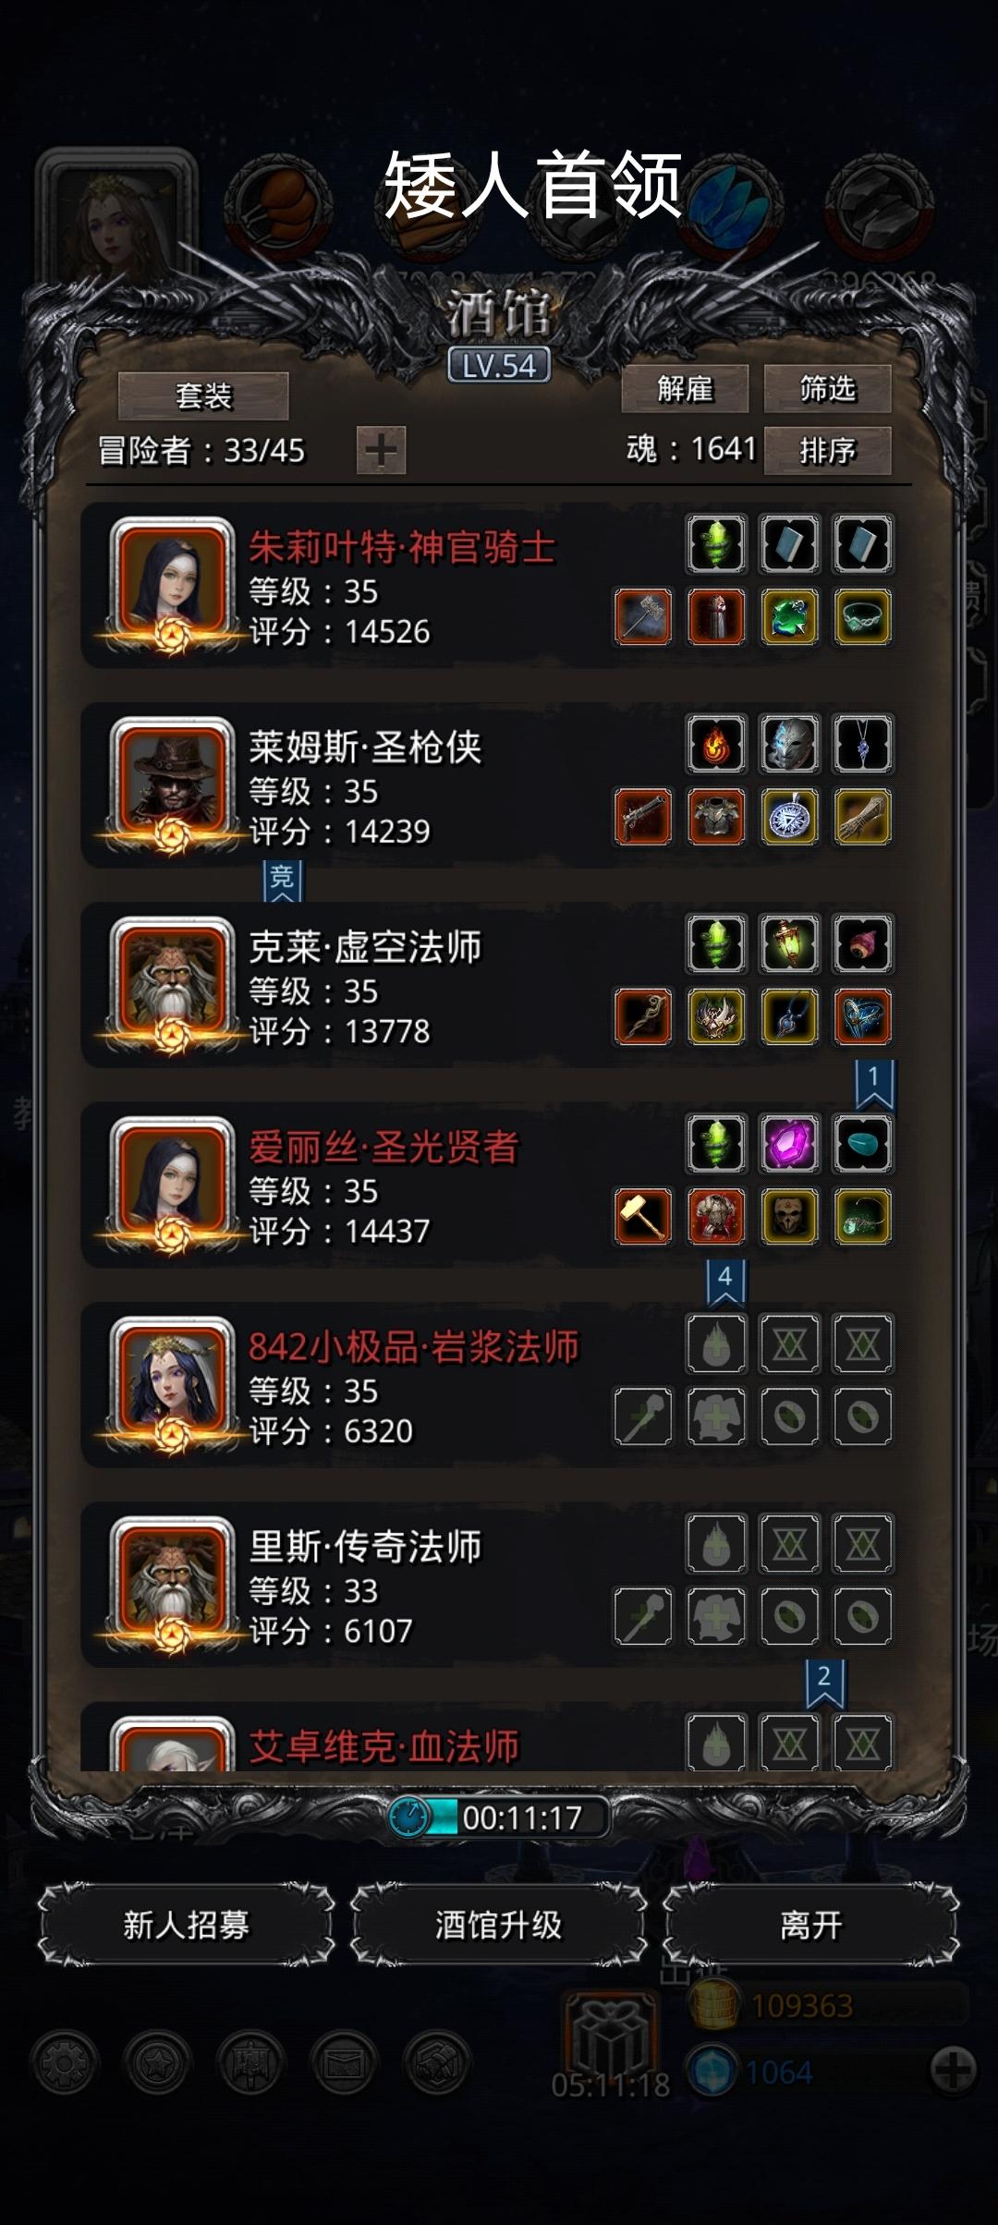Open 朱莉叶特's green emerald accessory icon

pyautogui.click(x=789, y=616)
